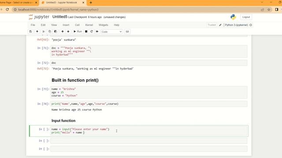Click the (unsaved changes) status text
Image resolution: width=282 pixels, height=158 pixels.
115,17
